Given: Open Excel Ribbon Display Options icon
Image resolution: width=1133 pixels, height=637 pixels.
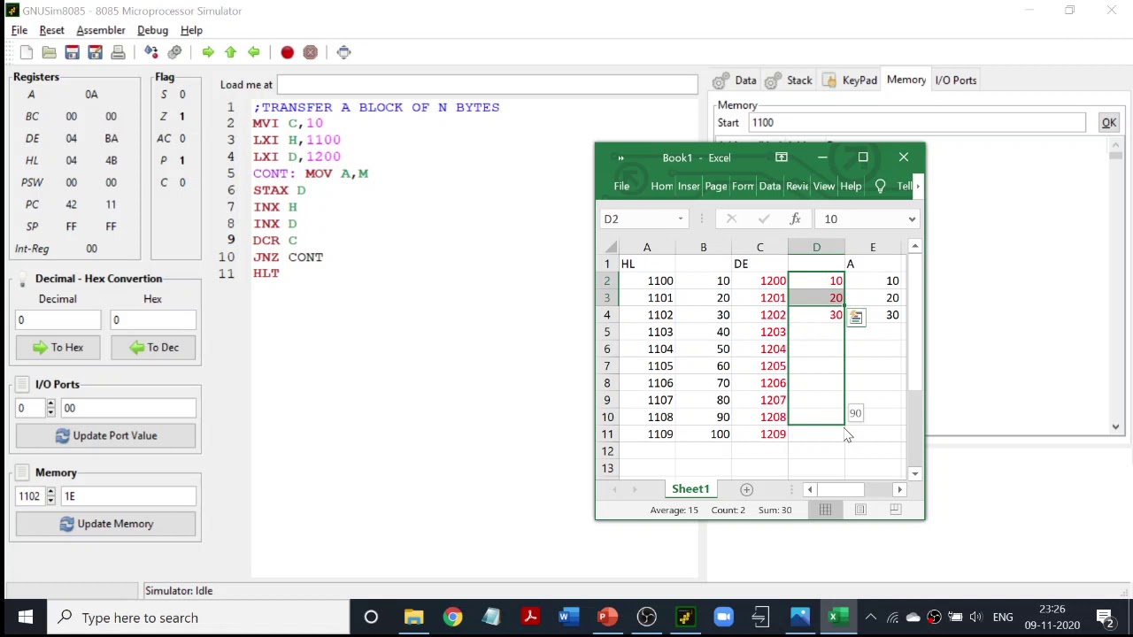Looking at the screenshot, I should pyautogui.click(x=781, y=157).
